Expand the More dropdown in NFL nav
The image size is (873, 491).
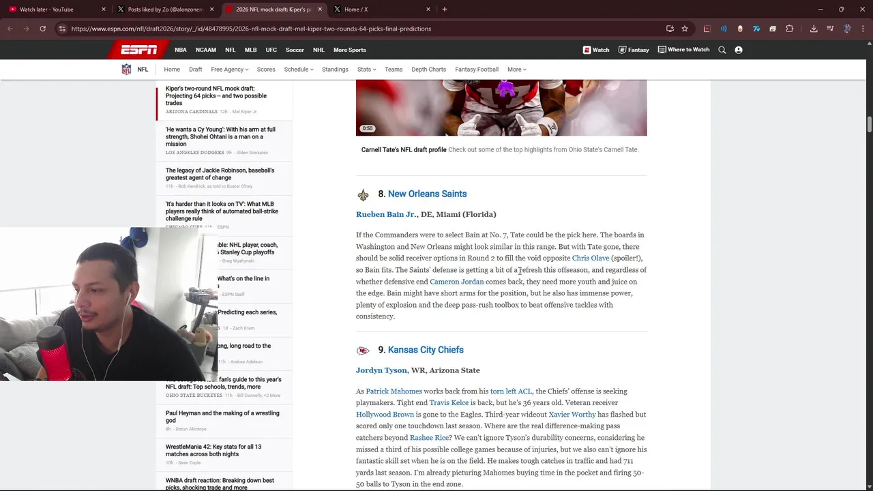coord(516,70)
